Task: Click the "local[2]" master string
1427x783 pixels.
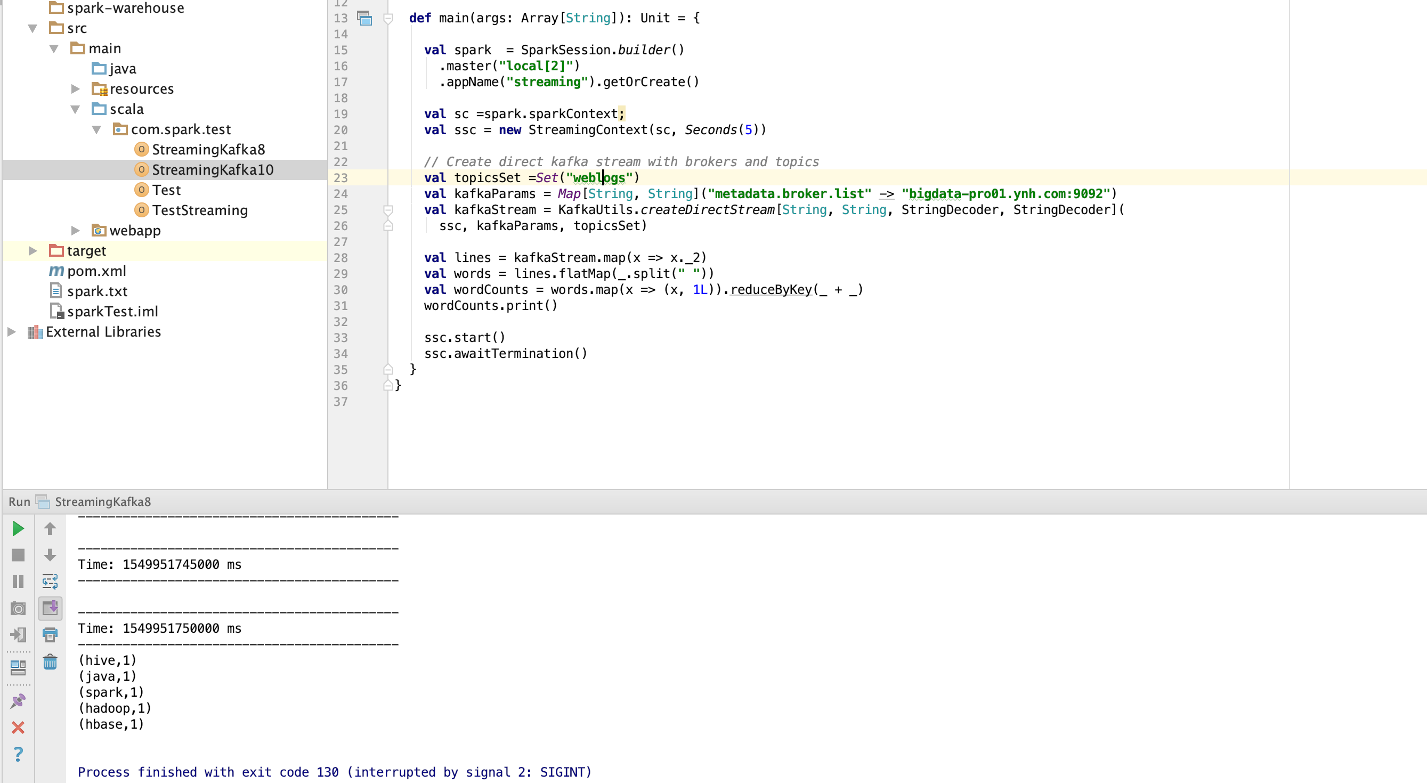Action: pyautogui.click(x=536, y=66)
